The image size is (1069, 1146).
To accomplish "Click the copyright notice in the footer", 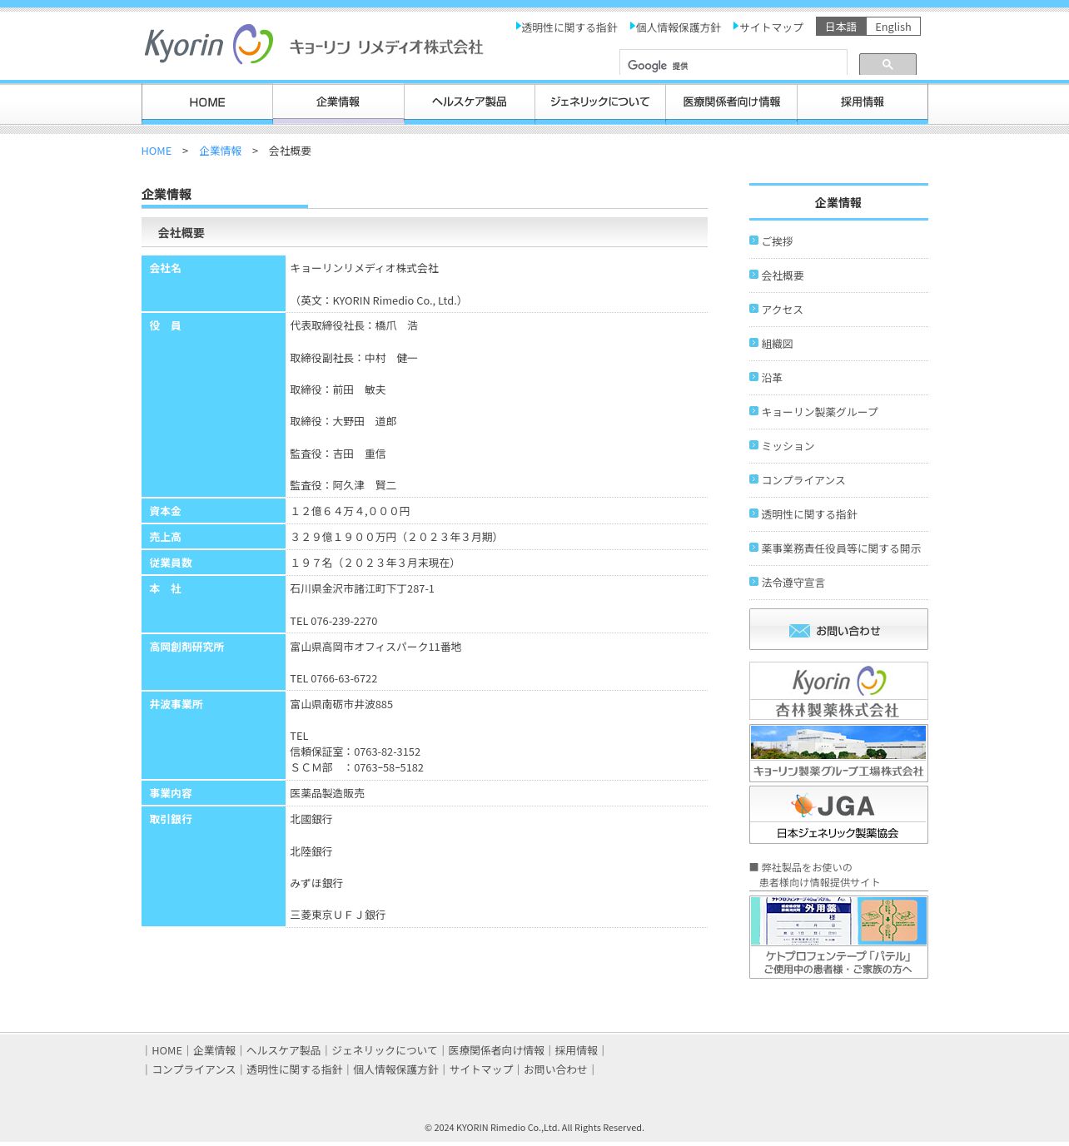I will coord(534,1128).
